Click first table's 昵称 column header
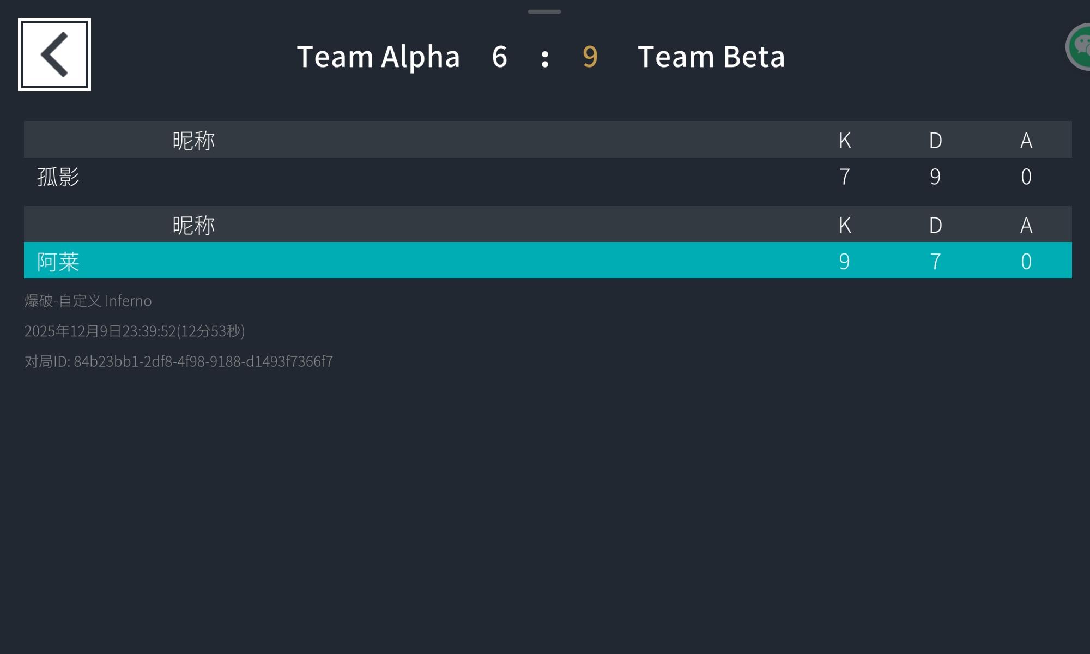Screen dimensions: 1090x654 click(193, 141)
